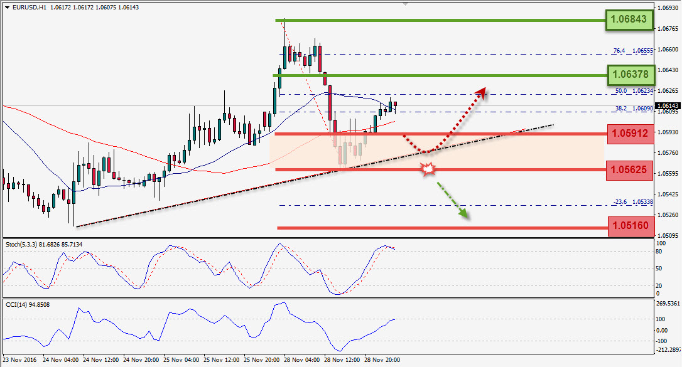Click the Stochastic scale value 80
Image resolution: width=682 pixels, height=367 pixels.
(659, 252)
